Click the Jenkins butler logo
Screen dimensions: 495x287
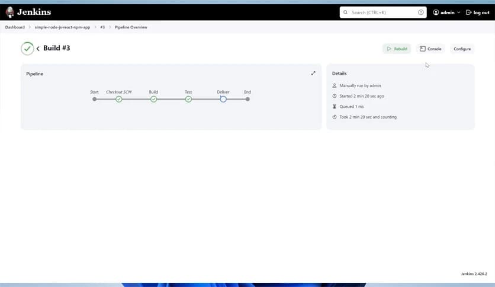(x=10, y=12)
